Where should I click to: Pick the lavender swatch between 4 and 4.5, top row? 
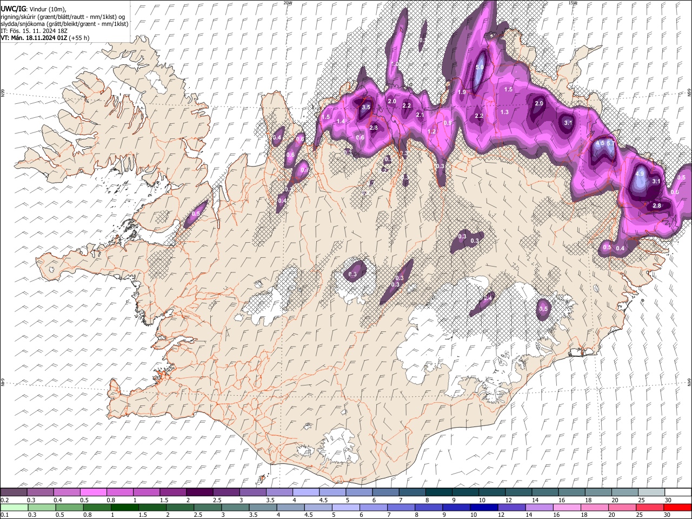click(305, 492)
